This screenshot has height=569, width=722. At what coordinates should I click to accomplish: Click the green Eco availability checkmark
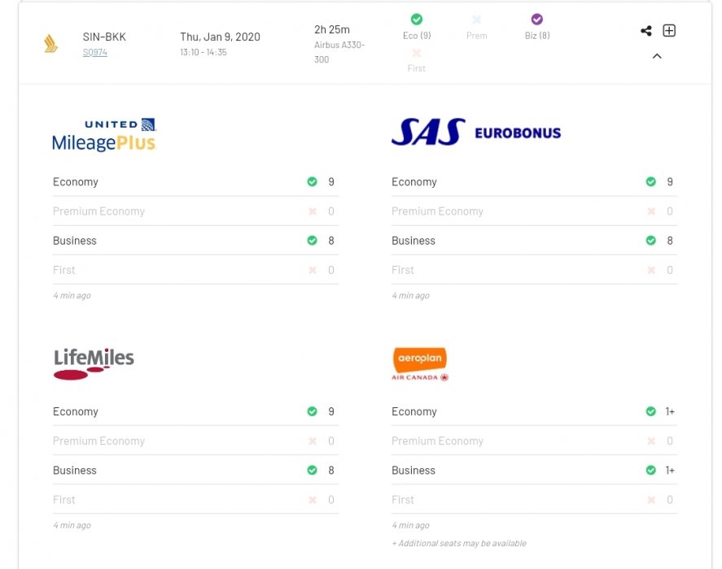pyautogui.click(x=417, y=20)
